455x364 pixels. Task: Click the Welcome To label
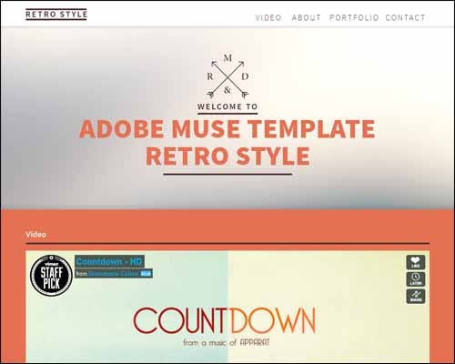coord(227,106)
